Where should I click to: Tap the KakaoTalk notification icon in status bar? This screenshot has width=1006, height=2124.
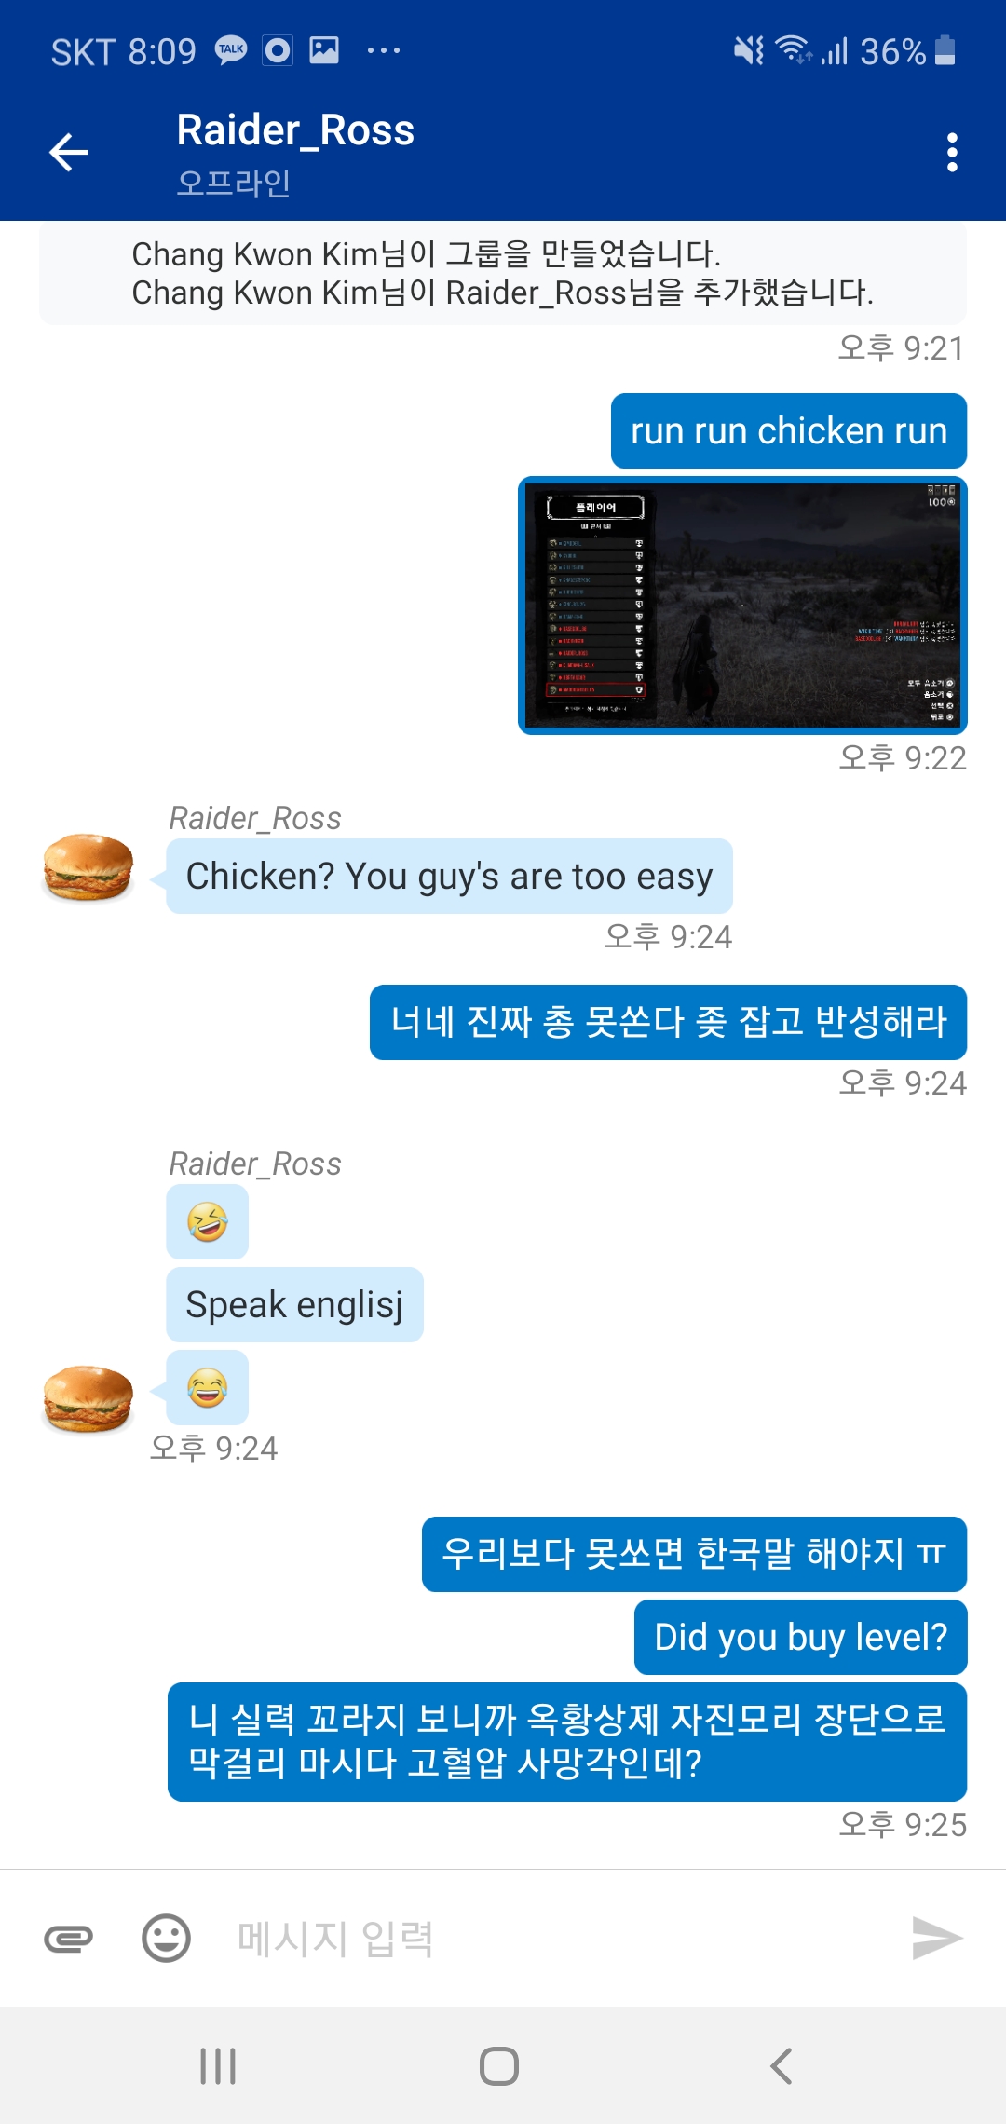231,50
